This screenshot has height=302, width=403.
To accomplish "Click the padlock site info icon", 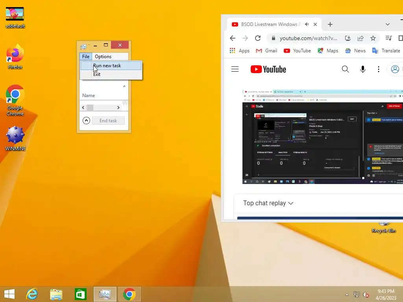I will click(274, 38).
